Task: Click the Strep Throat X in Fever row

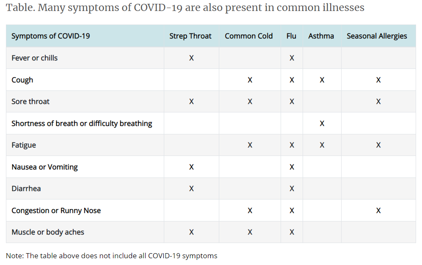Action: point(191,58)
